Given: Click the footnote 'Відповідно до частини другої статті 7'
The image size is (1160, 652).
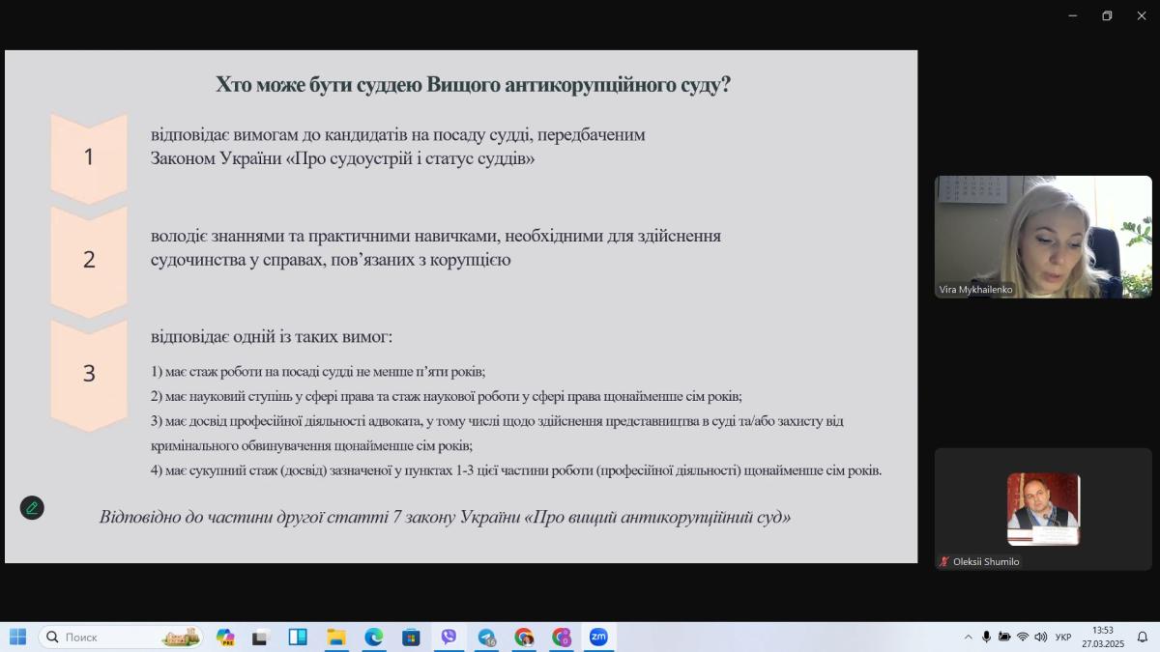Looking at the screenshot, I should tap(445, 517).
